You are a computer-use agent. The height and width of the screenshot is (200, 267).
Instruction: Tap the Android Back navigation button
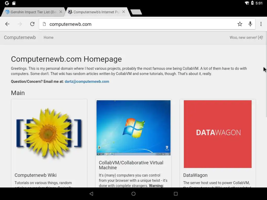pyautogui.click(x=91, y=194)
